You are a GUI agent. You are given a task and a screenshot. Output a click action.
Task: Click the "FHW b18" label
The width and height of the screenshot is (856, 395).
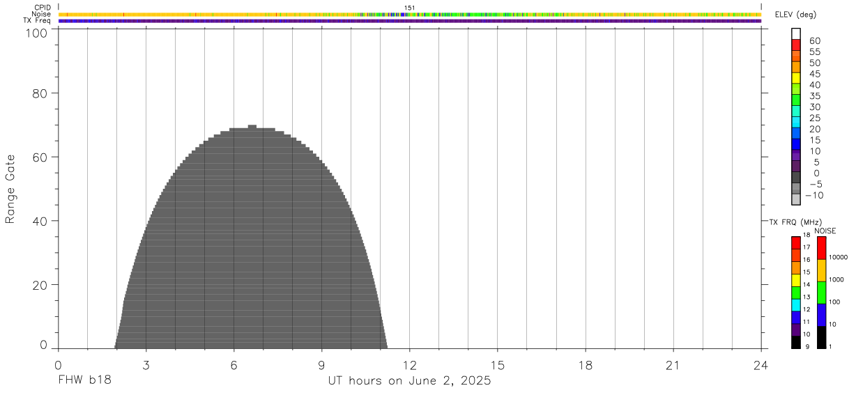point(84,381)
